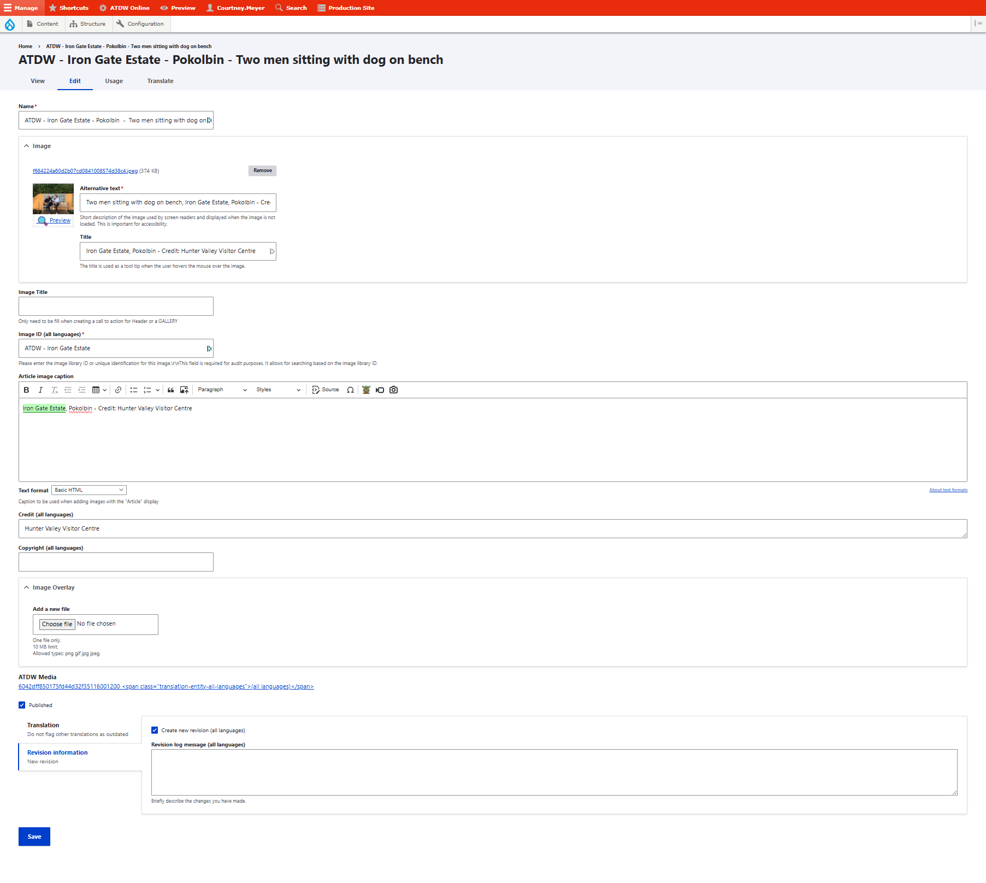Screen dimensions: 986x883
Task: Click the Copyright input field
Action: click(x=116, y=562)
